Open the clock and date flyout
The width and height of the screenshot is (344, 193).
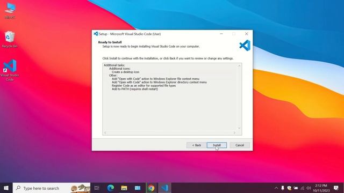[x=321, y=188]
